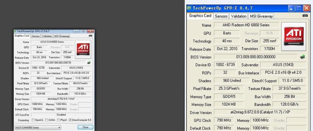Click GPU-Z title bar icon in small window

pyautogui.click(x=15, y=31)
